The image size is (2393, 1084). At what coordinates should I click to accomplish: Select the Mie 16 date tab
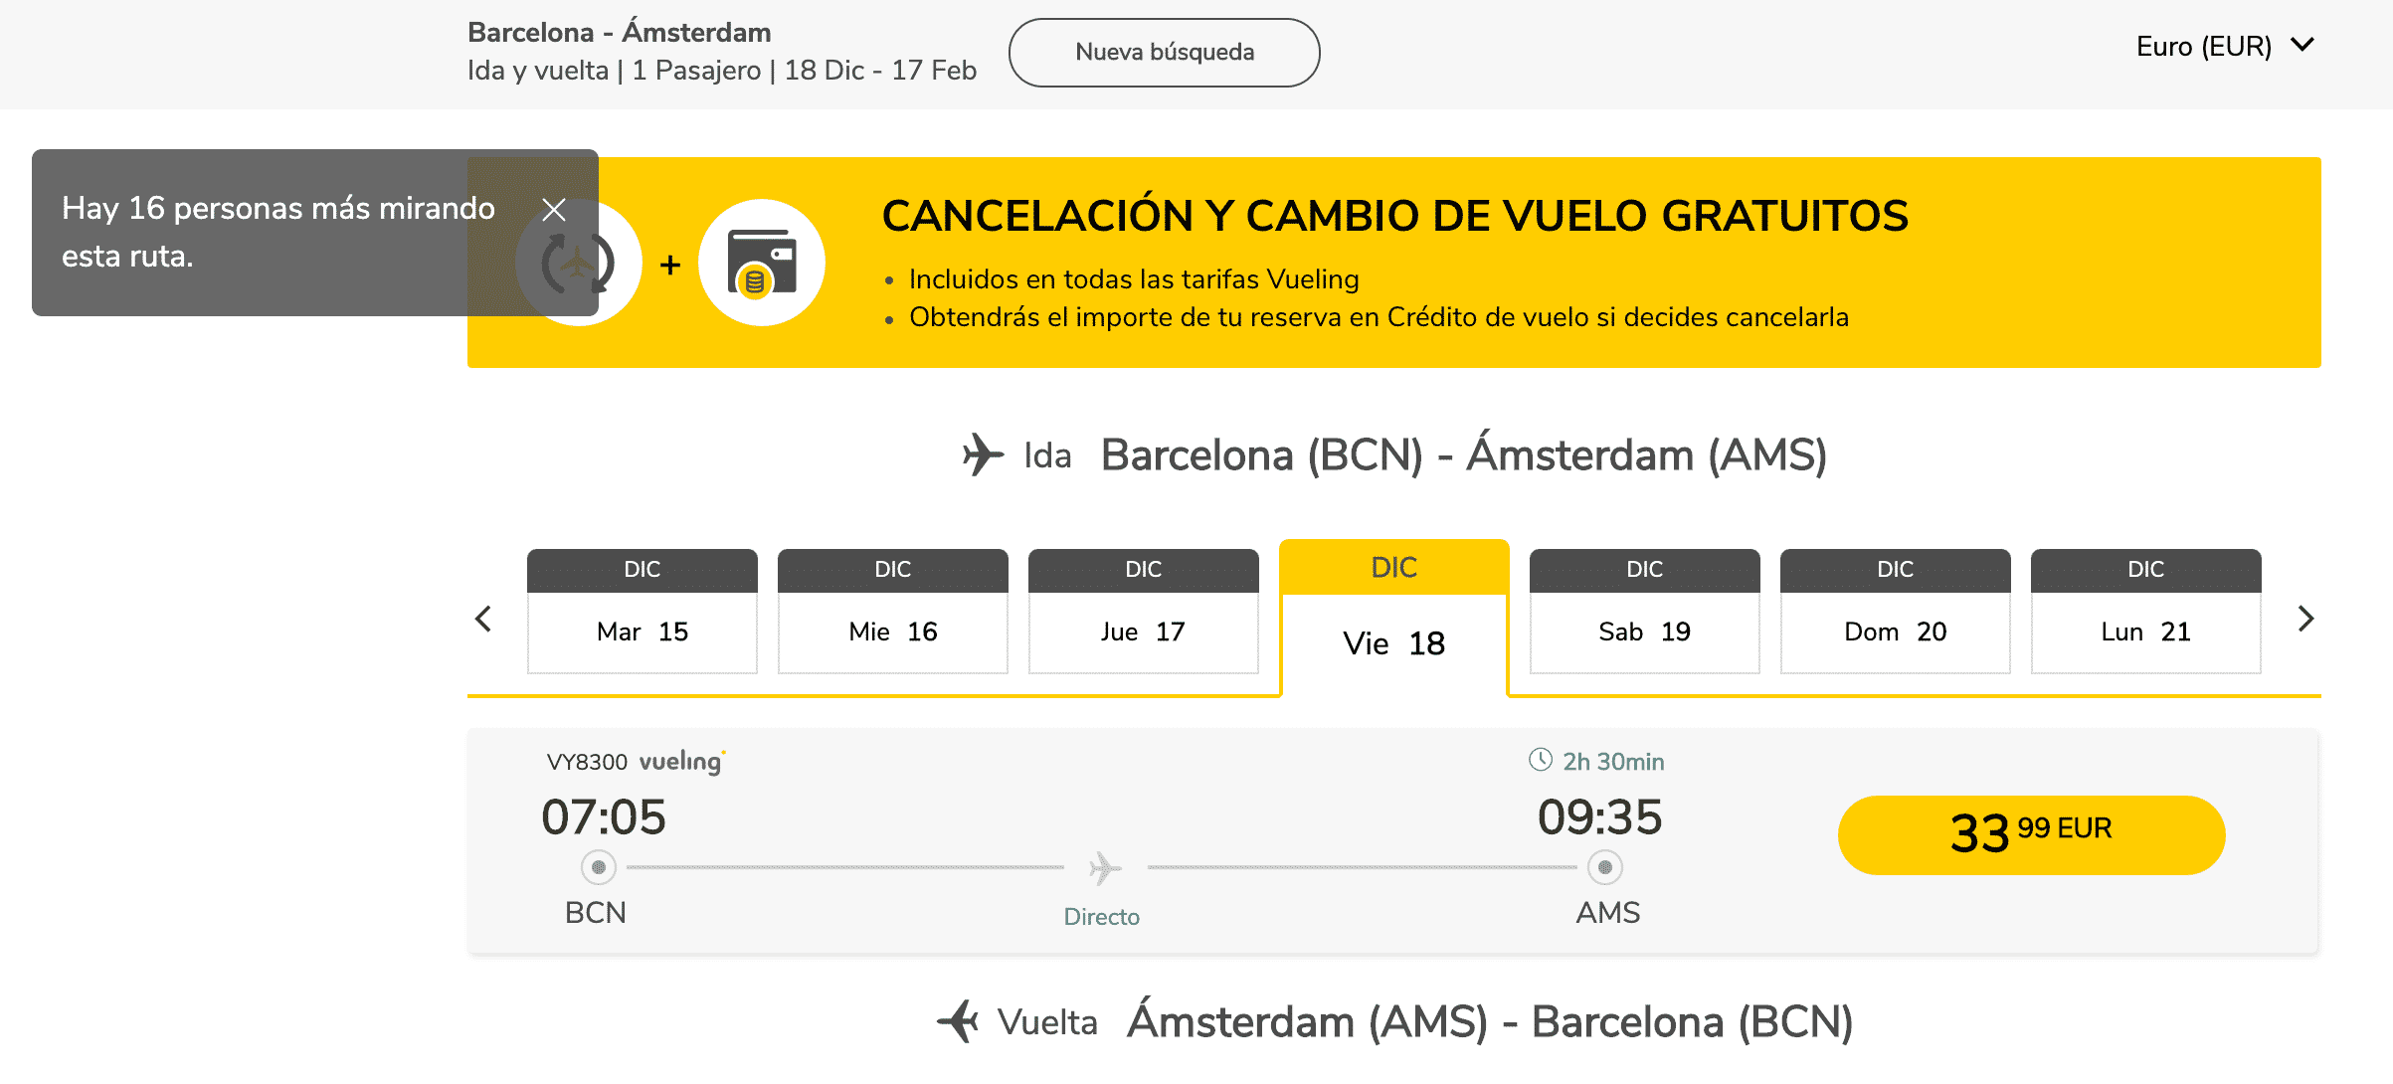[893, 611]
